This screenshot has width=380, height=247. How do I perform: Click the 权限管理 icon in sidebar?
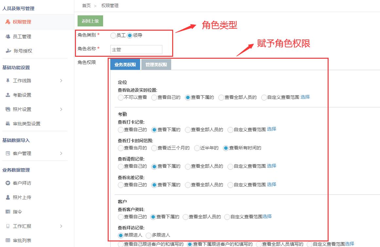click(x=8, y=22)
